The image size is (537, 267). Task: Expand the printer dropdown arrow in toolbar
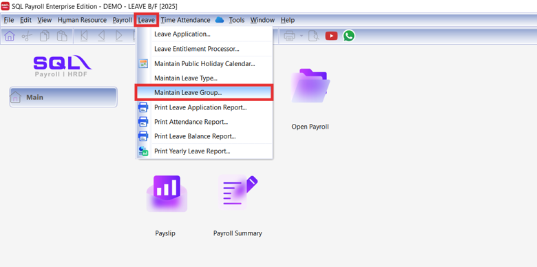pyautogui.click(x=302, y=36)
